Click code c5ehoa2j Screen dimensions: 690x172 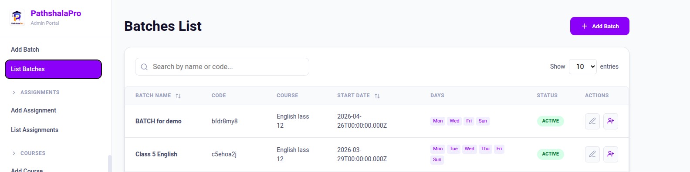224,154
